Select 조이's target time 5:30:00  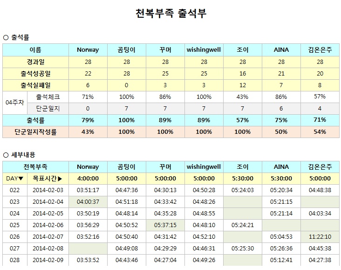point(243,179)
